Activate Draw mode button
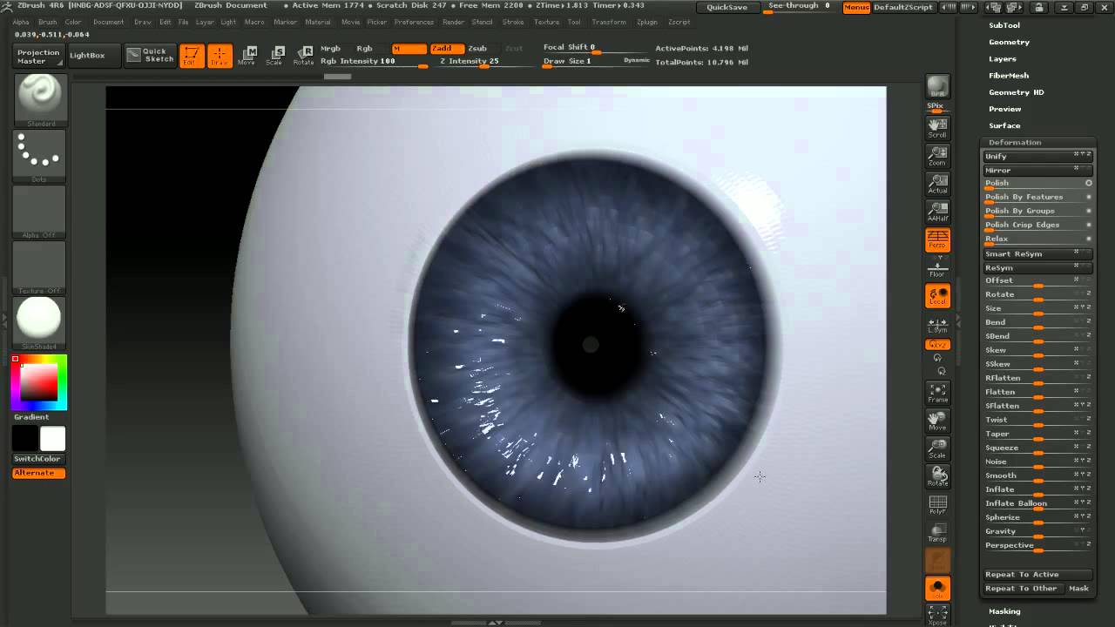The width and height of the screenshot is (1115, 627). 220,56
